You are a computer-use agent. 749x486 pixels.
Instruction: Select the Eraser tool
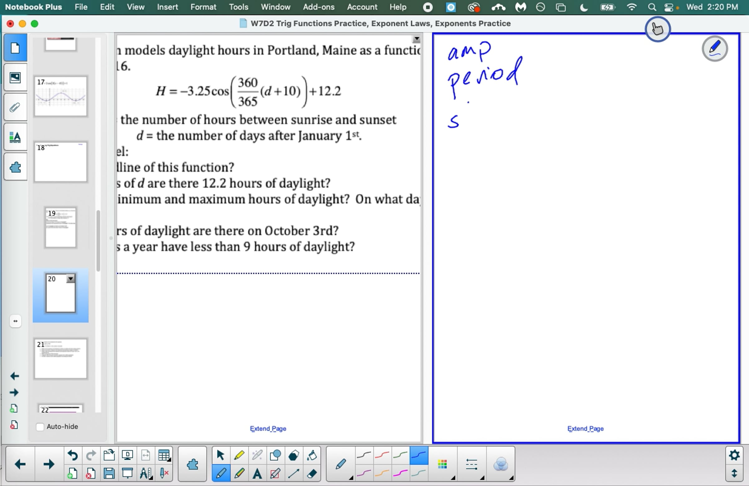point(311,474)
